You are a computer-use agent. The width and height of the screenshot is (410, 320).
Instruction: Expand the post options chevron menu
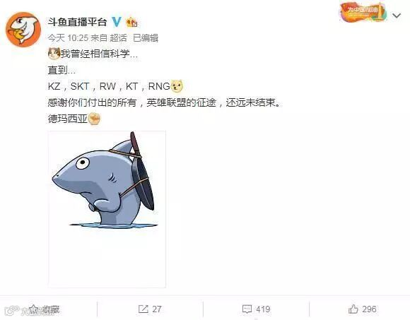tap(397, 16)
